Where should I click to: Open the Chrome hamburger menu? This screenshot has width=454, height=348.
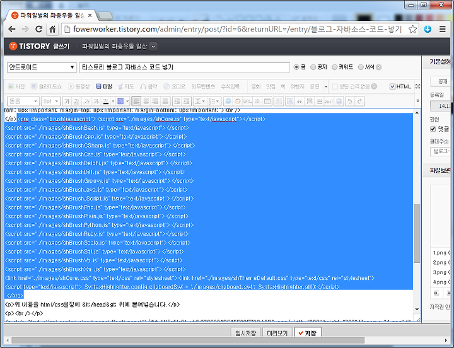coord(443,29)
